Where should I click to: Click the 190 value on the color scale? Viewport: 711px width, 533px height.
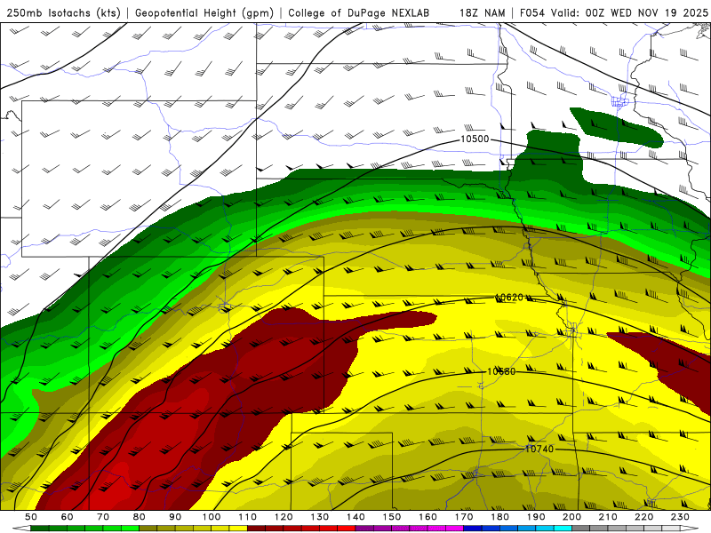[536, 517]
